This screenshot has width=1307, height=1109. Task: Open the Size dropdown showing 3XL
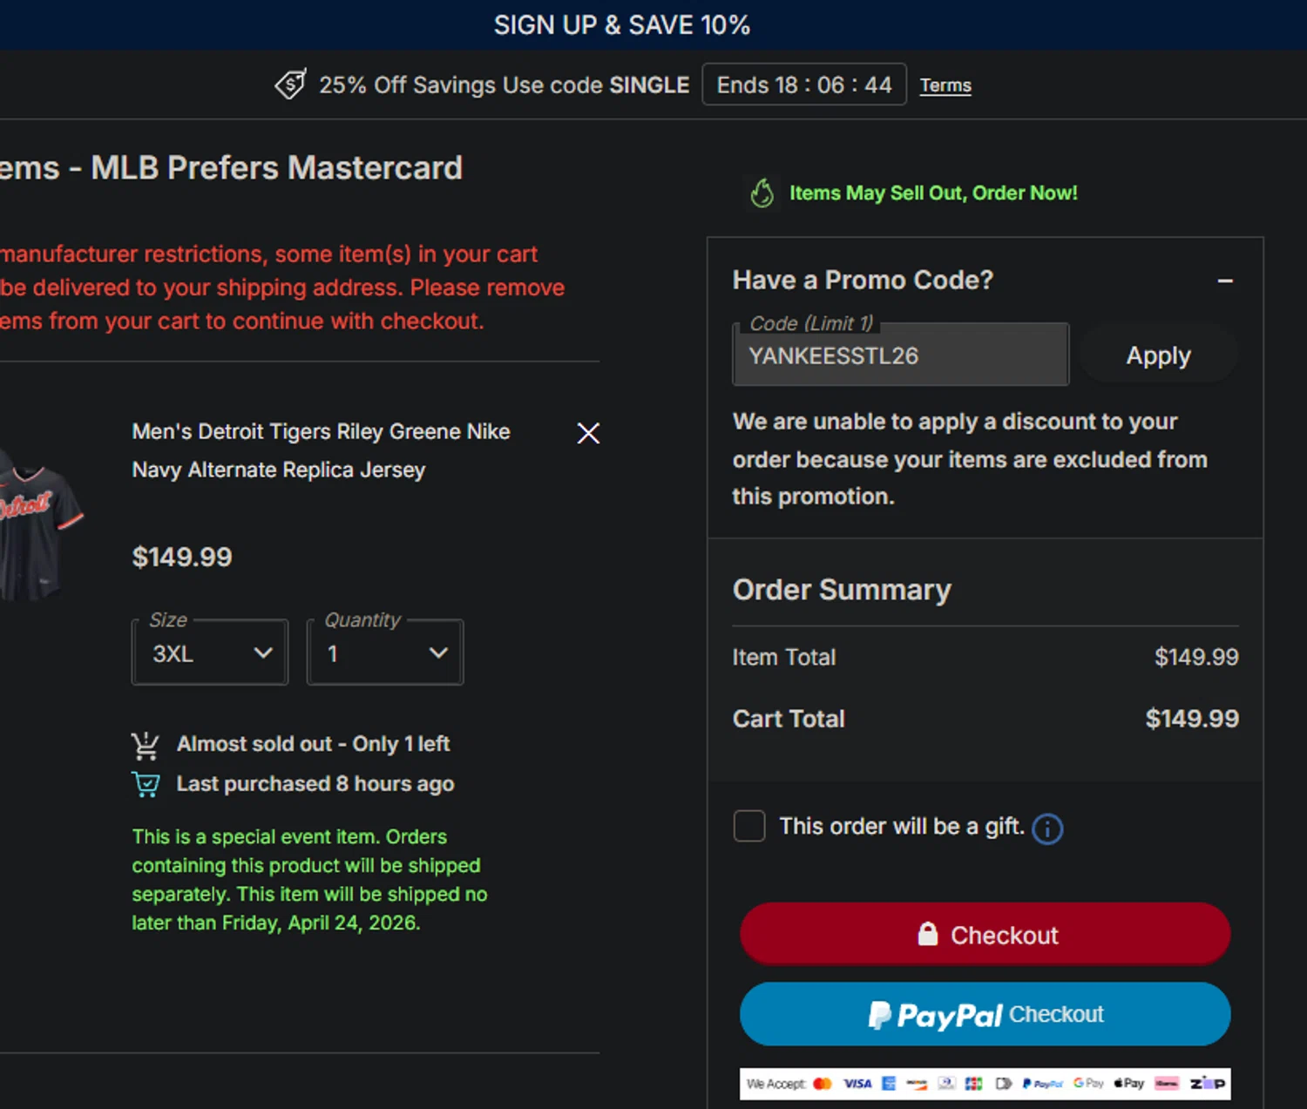pos(210,653)
